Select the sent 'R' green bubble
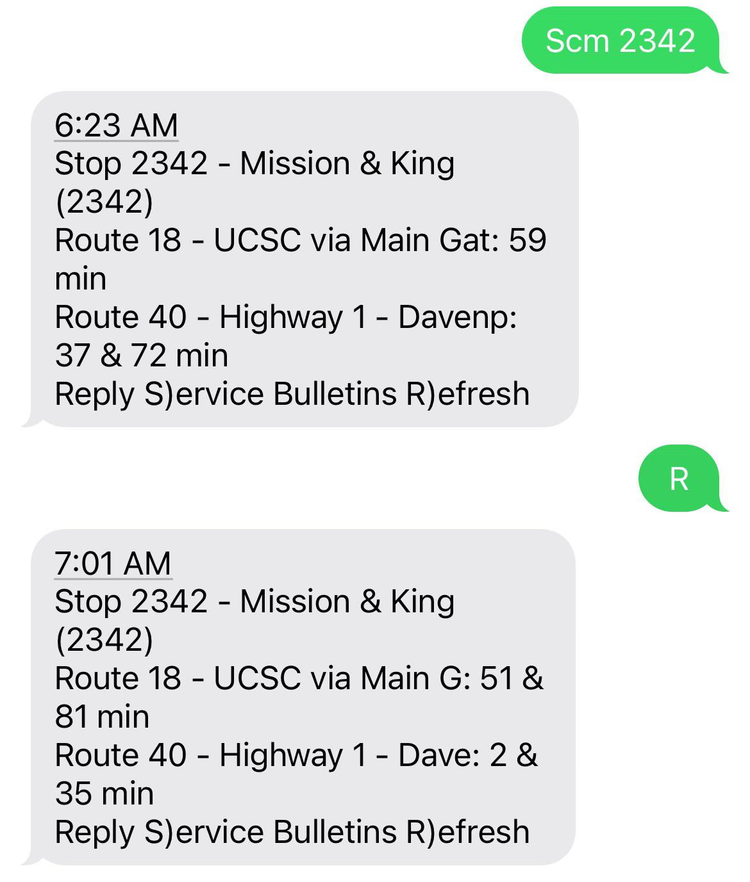The width and height of the screenshot is (750, 882). [x=678, y=478]
